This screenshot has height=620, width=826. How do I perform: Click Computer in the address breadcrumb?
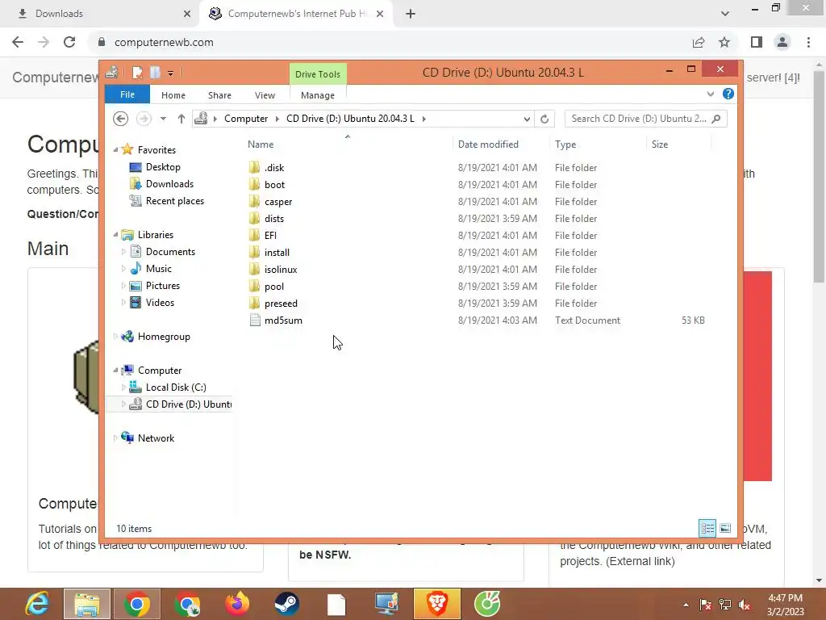(246, 119)
